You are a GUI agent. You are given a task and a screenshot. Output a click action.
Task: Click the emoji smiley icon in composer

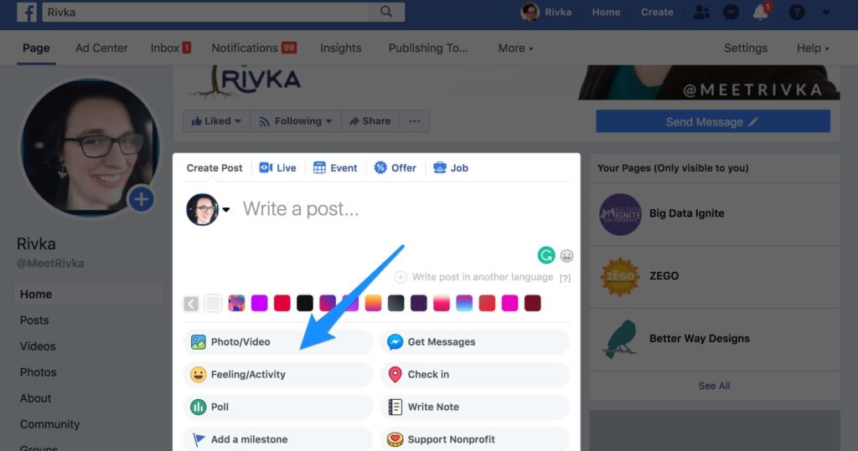tap(567, 256)
